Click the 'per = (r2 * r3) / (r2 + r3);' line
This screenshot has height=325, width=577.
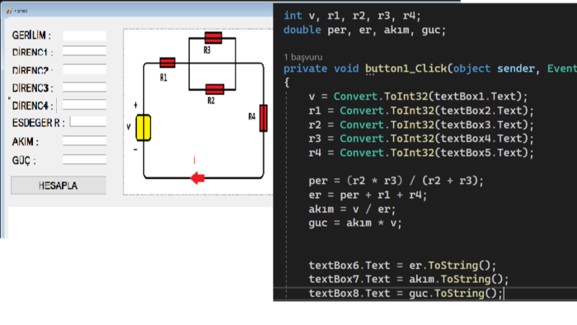tap(396, 181)
